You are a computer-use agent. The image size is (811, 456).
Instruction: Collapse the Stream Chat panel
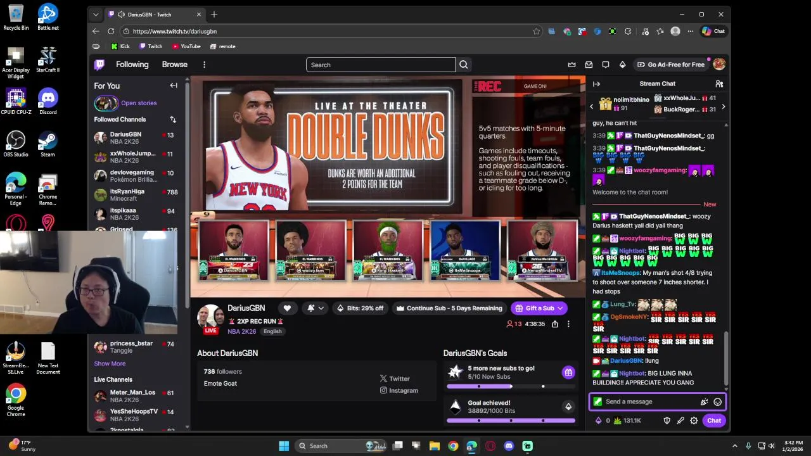click(x=596, y=84)
